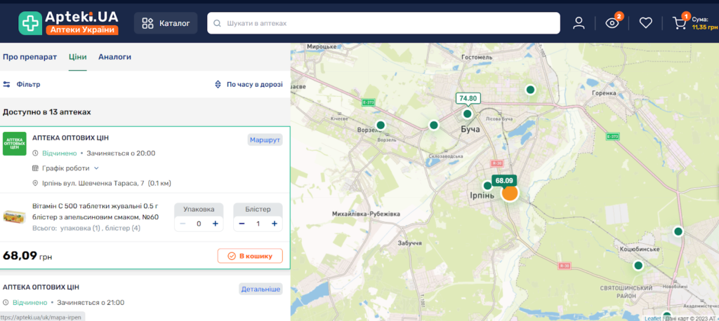The image size is (719, 321).
Task: Select the 'Ціни' tab
Action: (x=77, y=57)
